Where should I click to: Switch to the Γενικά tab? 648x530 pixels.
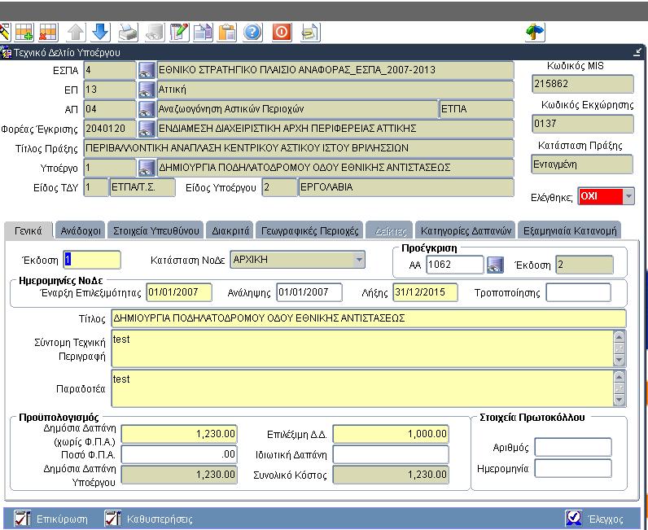[28, 230]
